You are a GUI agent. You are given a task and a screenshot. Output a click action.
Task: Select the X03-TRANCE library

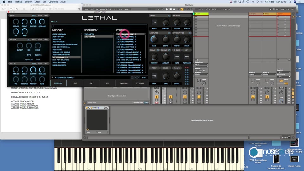(58, 42)
